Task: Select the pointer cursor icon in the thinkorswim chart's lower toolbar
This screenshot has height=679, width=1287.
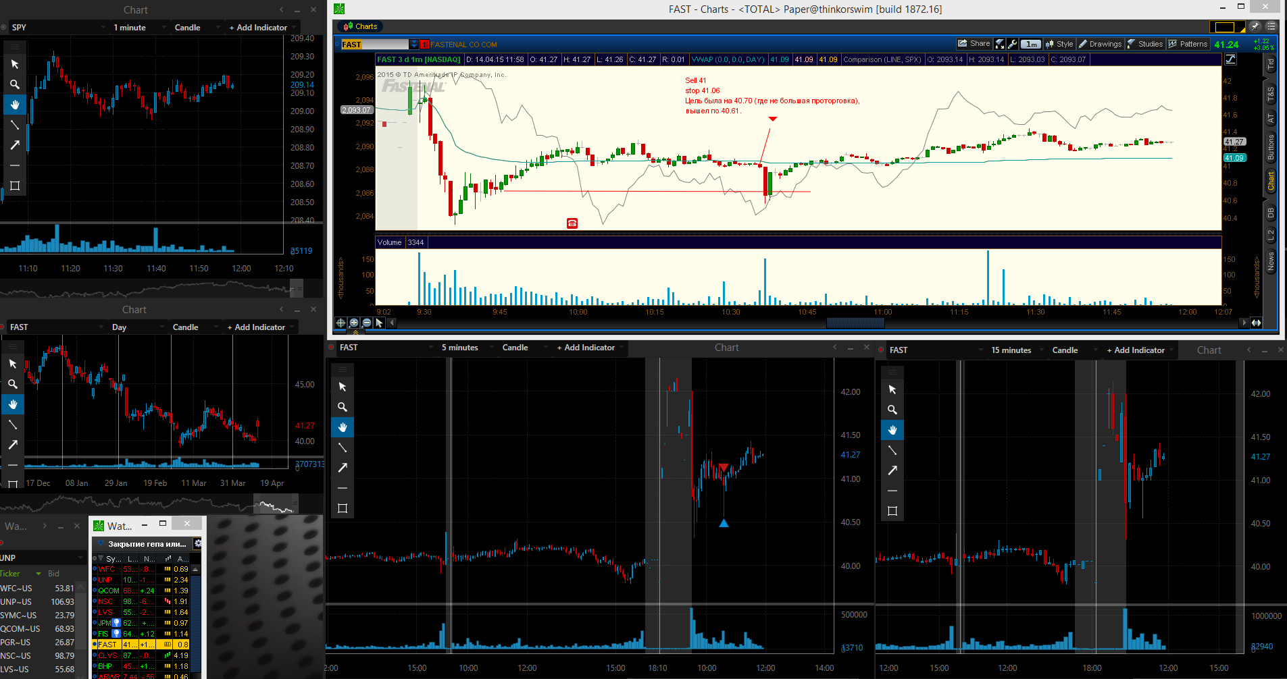Action: click(379, 323)
